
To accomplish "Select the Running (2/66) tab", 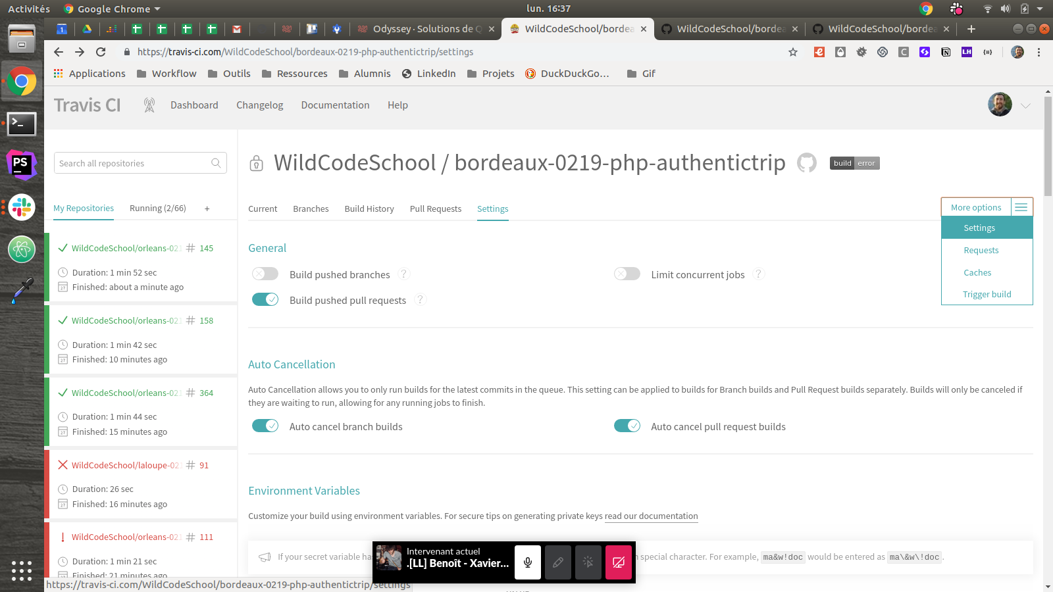I will 158,208.
